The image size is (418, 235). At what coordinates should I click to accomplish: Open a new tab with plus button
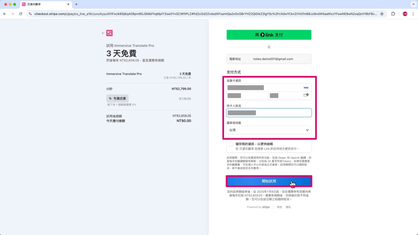pos(76,4)
